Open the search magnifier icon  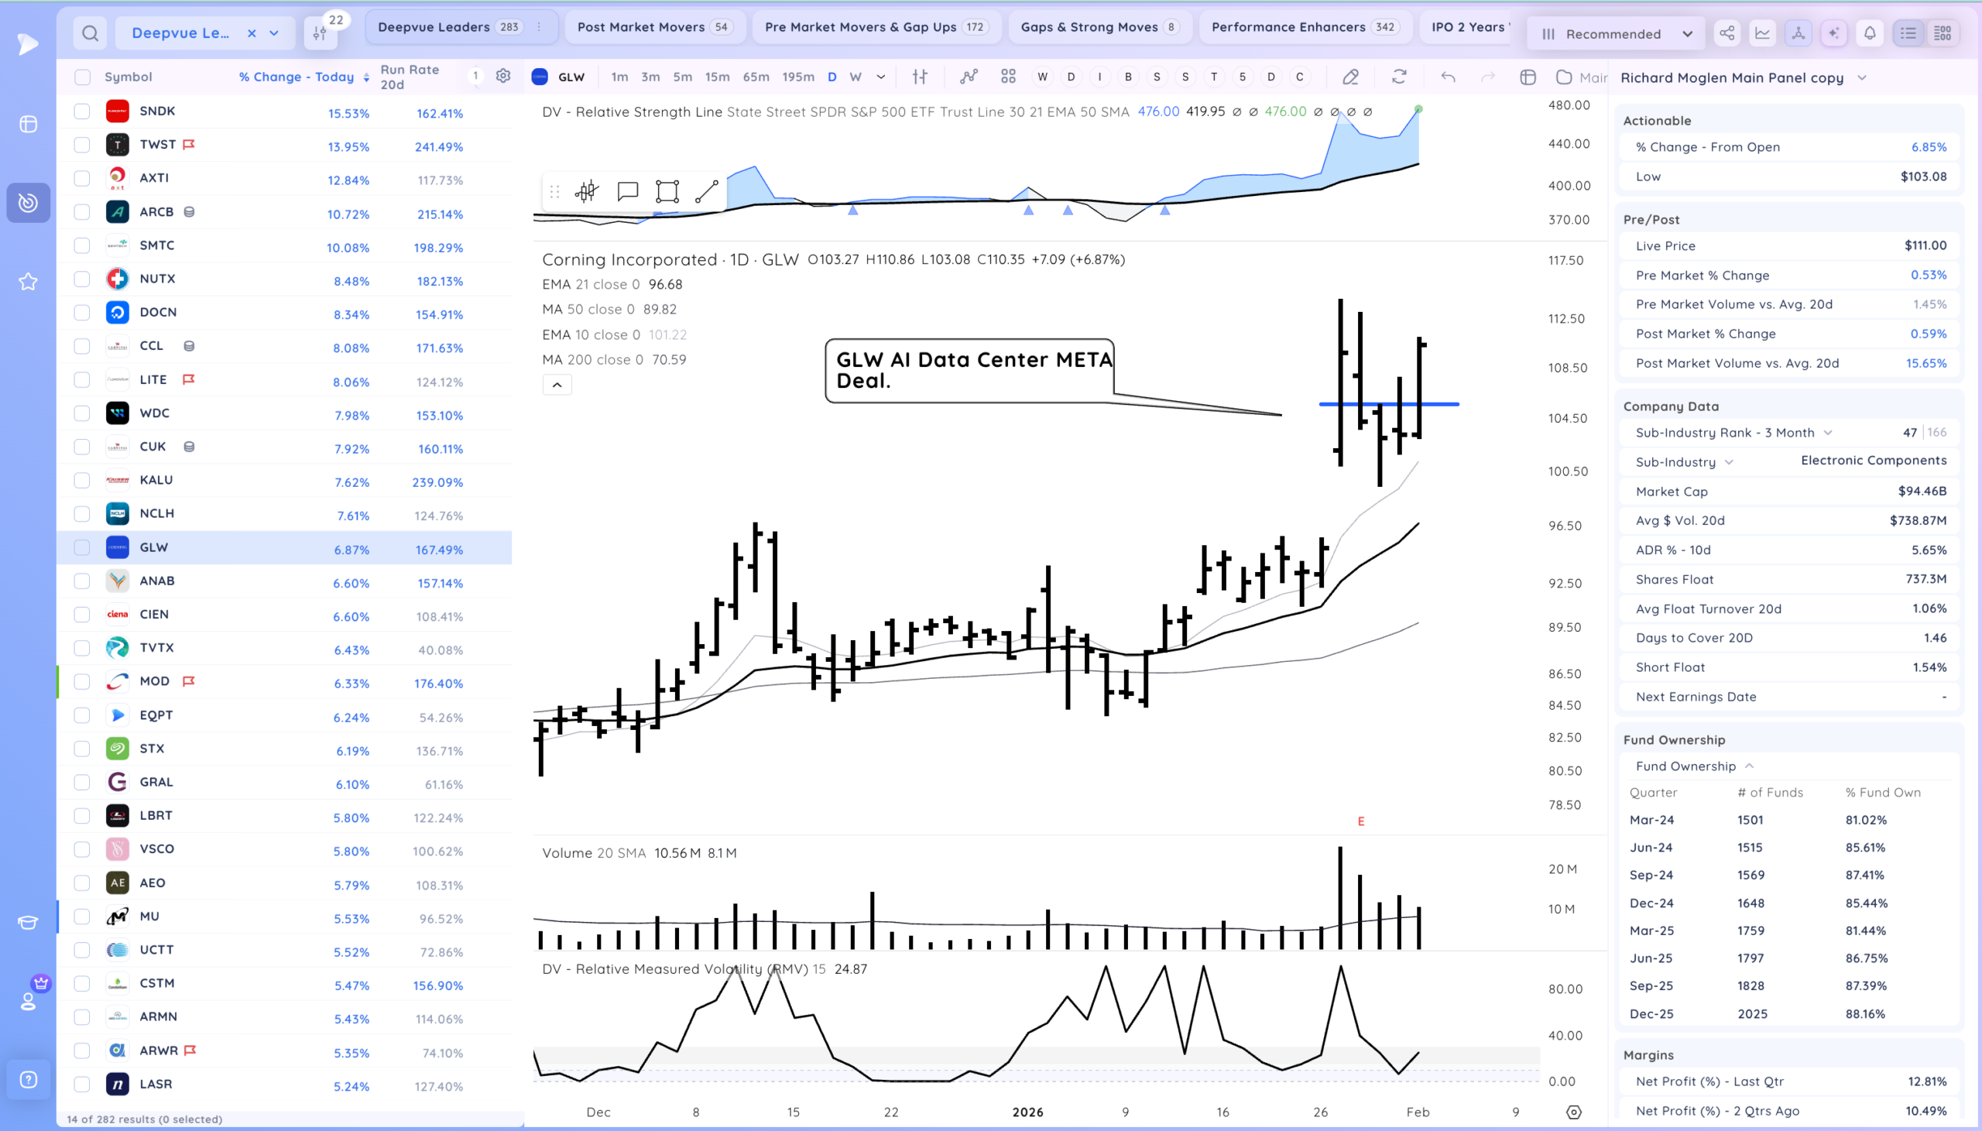point(90,33)
